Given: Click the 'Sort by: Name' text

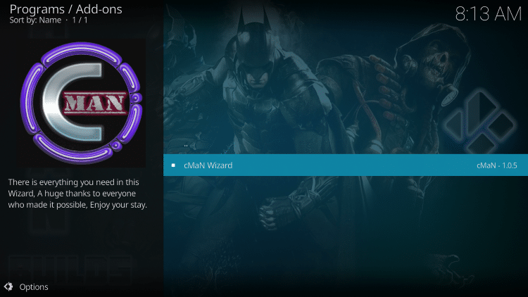Looking at the screenshot, I should pyautogui.click(x=35, y=21).
